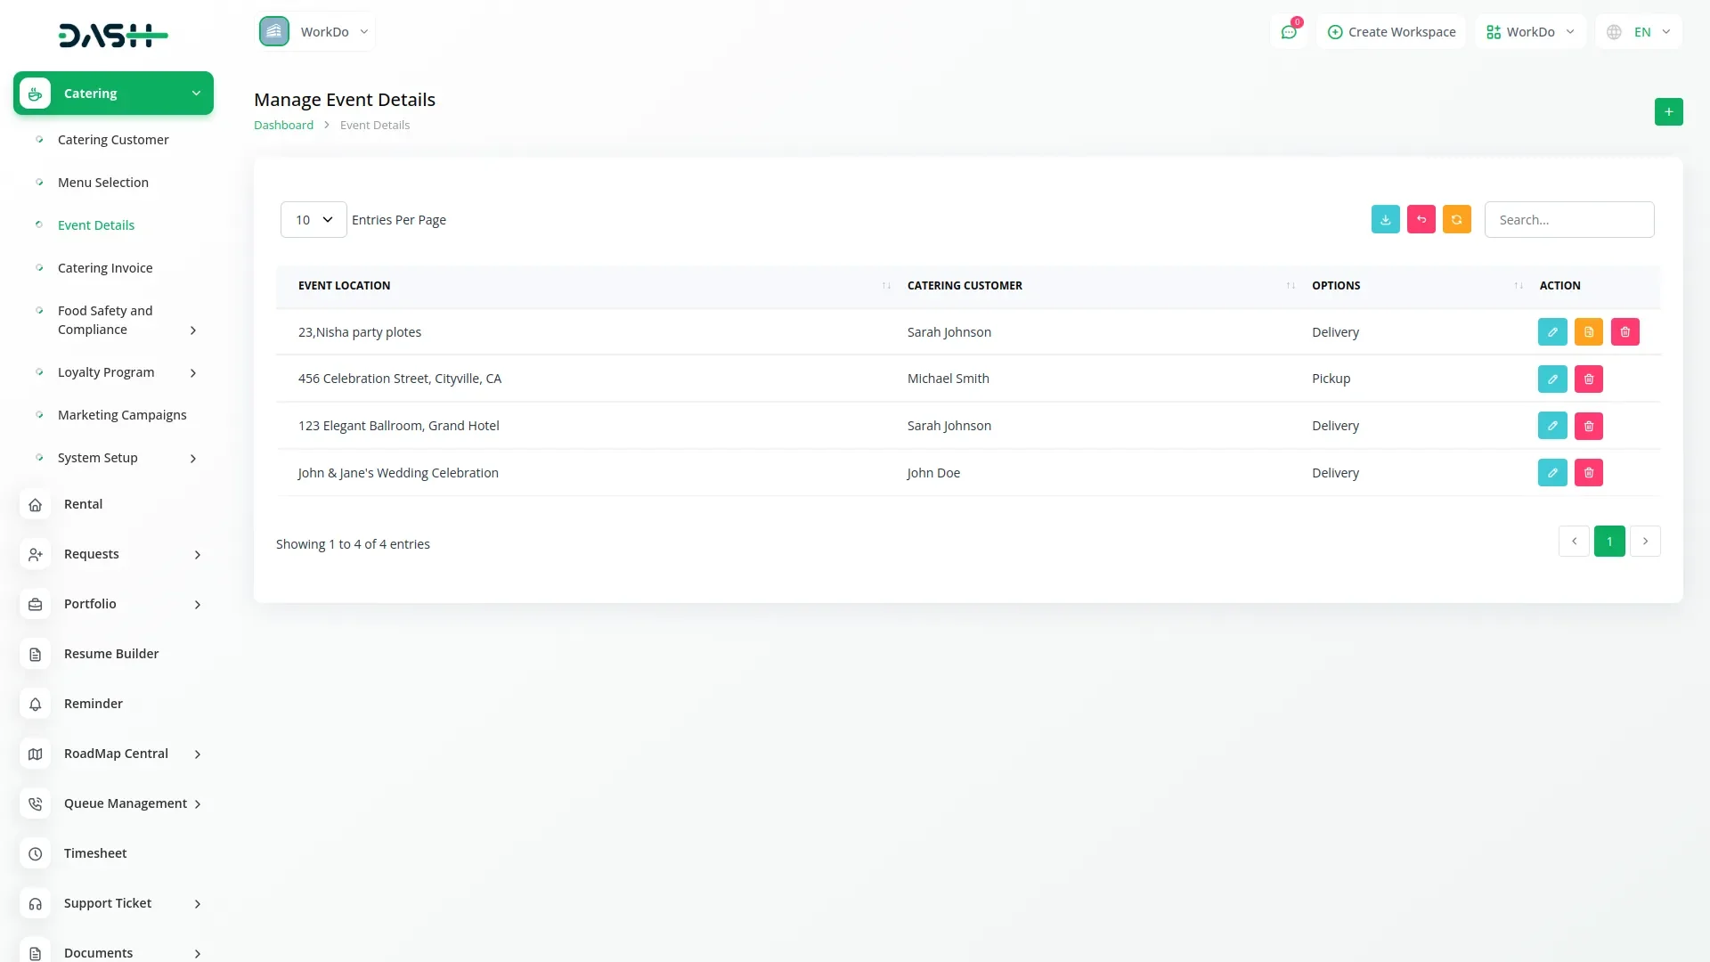Delete John & Jane's Wedding Celebration entry
Image resolution: width=1710 pixels, height=962 pixels.
[x=1588, y=473]
